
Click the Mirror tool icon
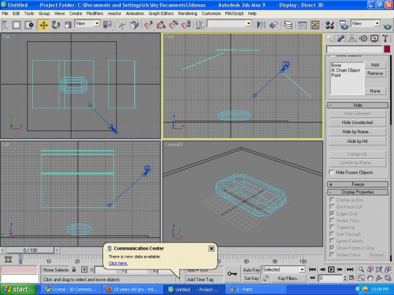[x=261, y=25]
